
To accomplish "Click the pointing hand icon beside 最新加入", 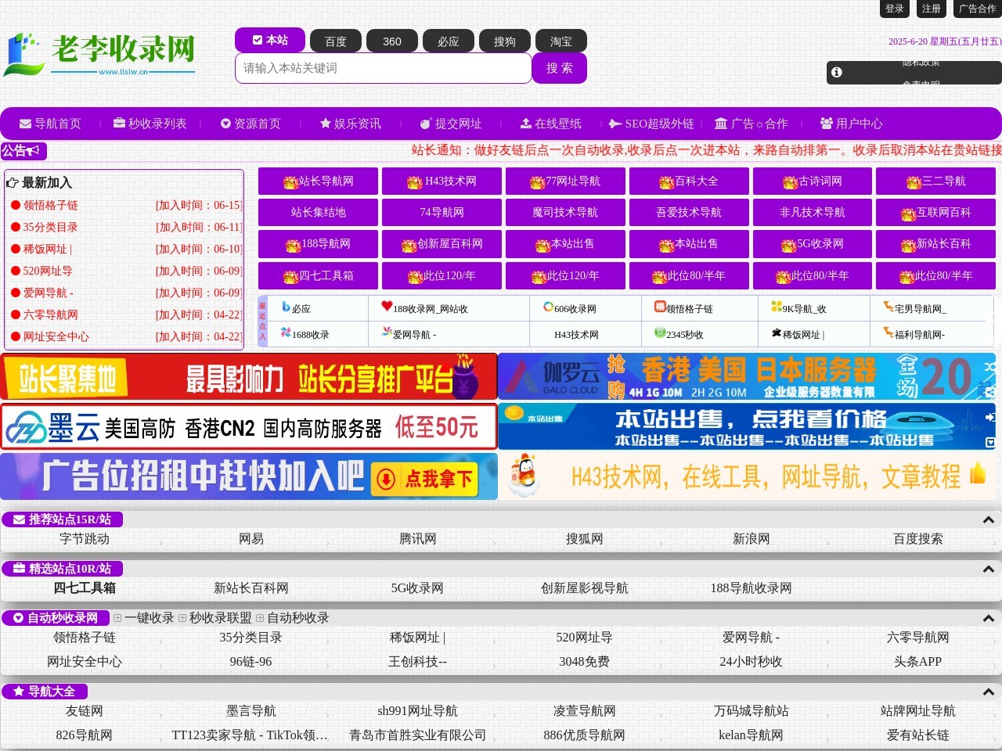I will (13, 182).
